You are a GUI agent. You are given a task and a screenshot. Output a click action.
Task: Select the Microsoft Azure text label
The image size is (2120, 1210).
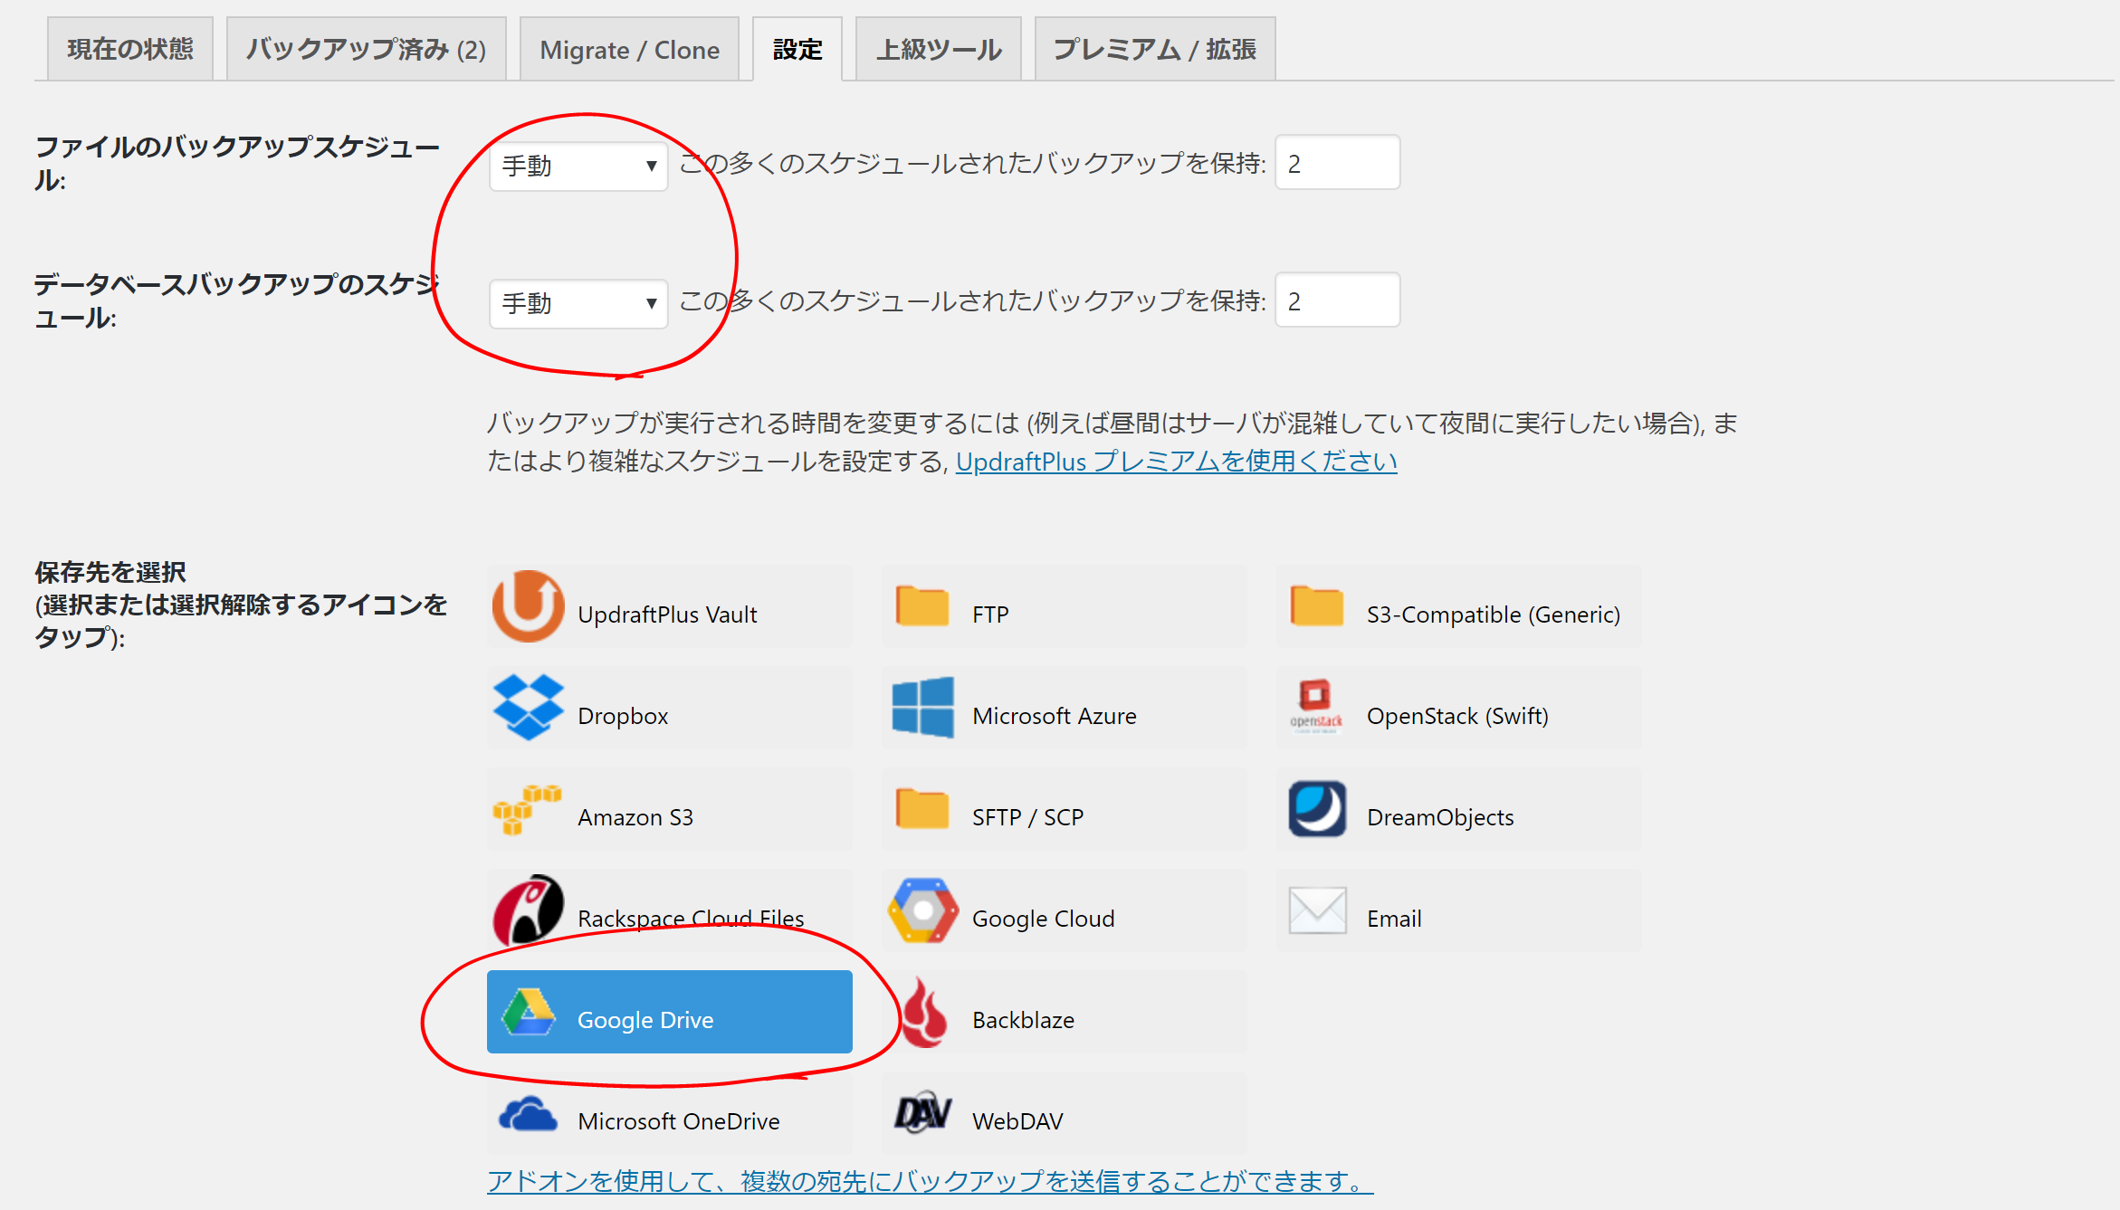point(1055,716)
